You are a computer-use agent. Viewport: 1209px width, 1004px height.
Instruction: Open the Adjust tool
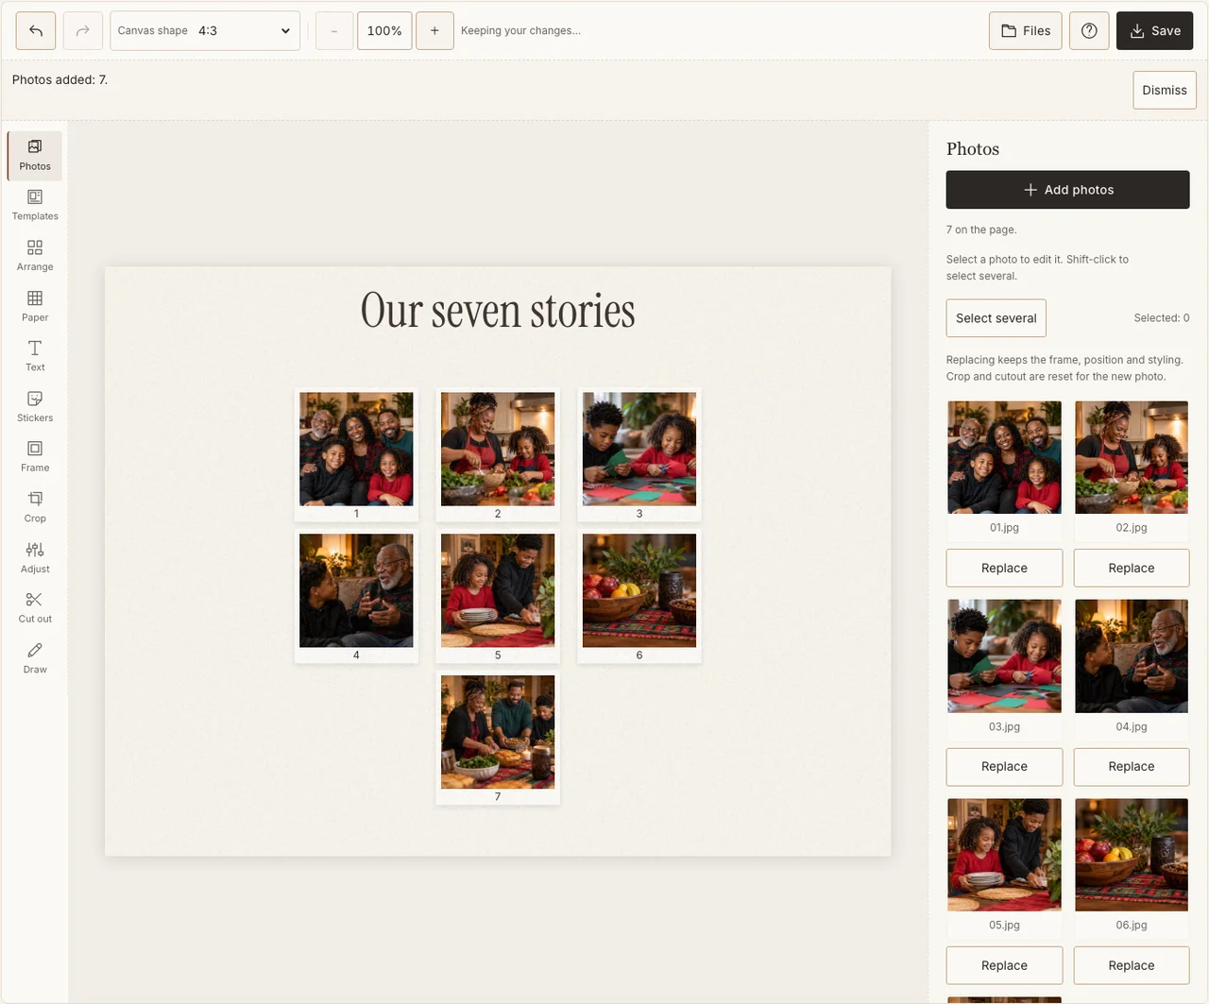(x=35, y=558)
